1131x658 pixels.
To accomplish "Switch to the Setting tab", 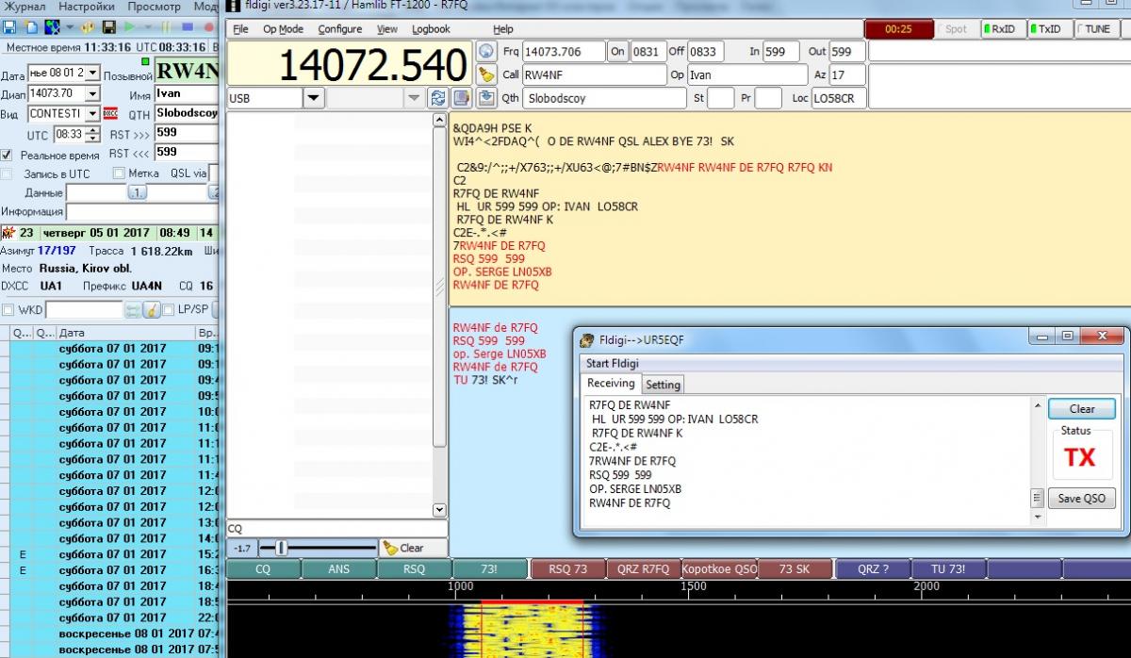I will tap(663, 385).
